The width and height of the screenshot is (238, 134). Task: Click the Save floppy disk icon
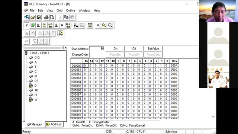[x=39, y=17]
